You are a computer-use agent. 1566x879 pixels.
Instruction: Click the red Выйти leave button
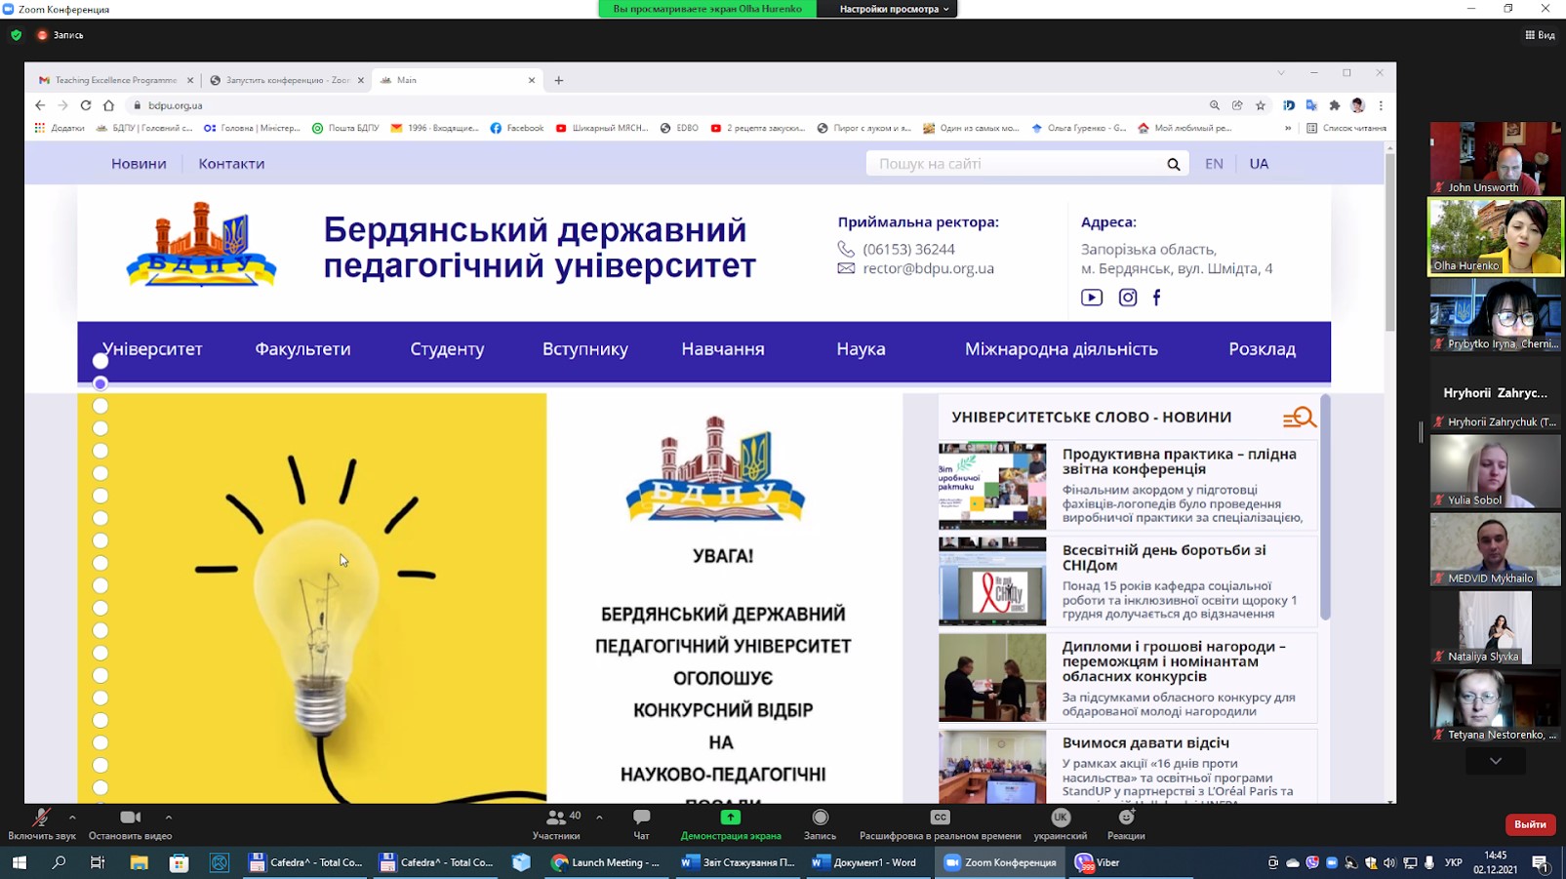coord(1529,824)
